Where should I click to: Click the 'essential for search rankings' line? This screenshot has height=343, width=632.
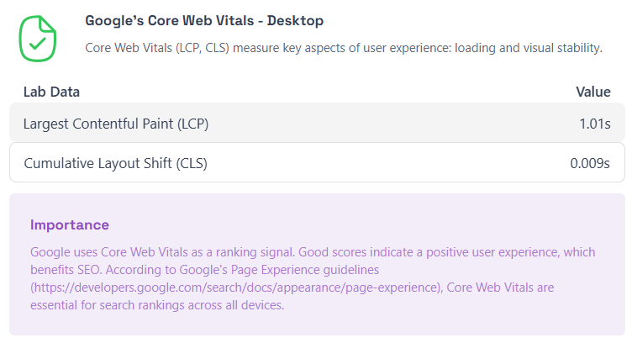(157, 305)
